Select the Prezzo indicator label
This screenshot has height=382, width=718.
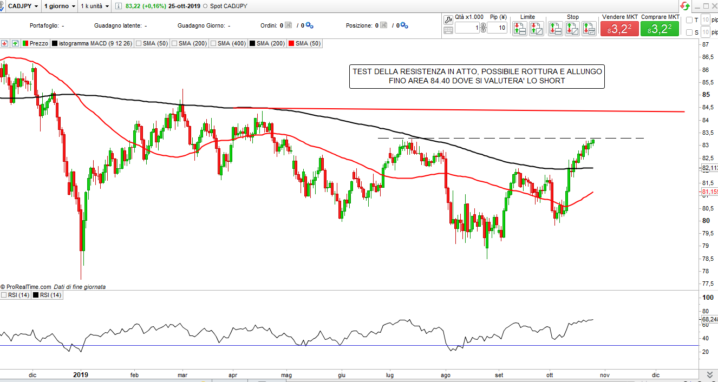coord(38,43)
